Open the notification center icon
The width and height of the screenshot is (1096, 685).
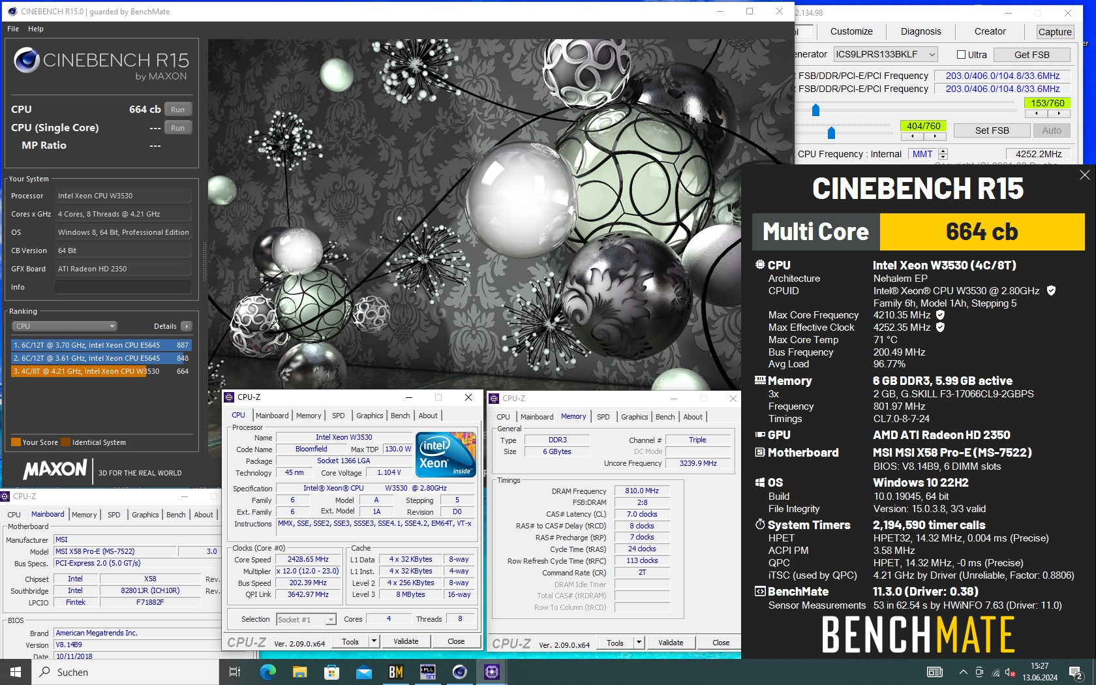(1076, 673)
